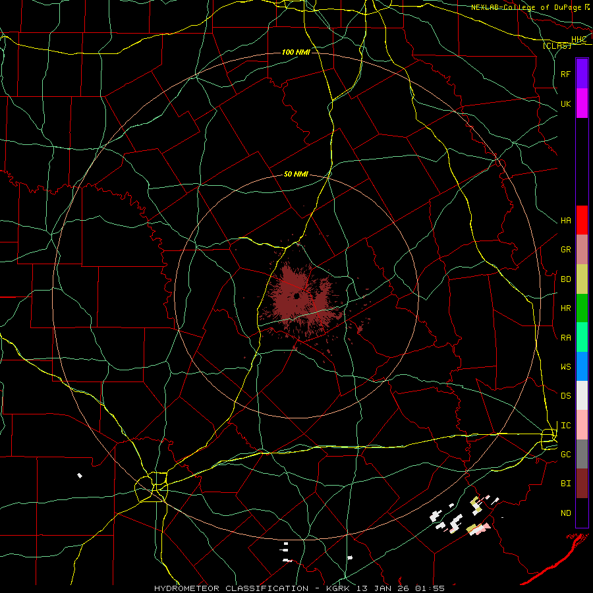The image size is (593, 593).
Task: Click the white DS legend swatch
Action: (582, 395)
